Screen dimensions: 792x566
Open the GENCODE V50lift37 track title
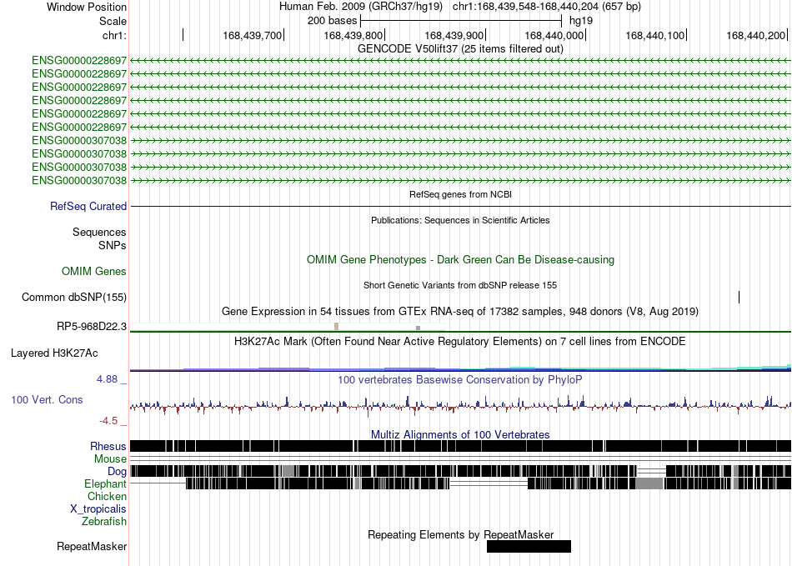pyautogui.click(x=460, y=48)
